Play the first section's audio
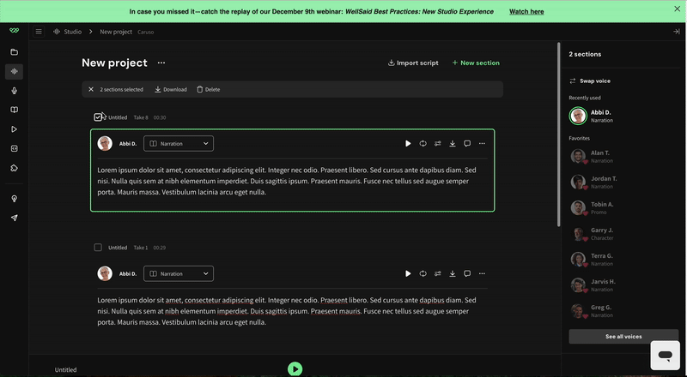 click(408, 144)
